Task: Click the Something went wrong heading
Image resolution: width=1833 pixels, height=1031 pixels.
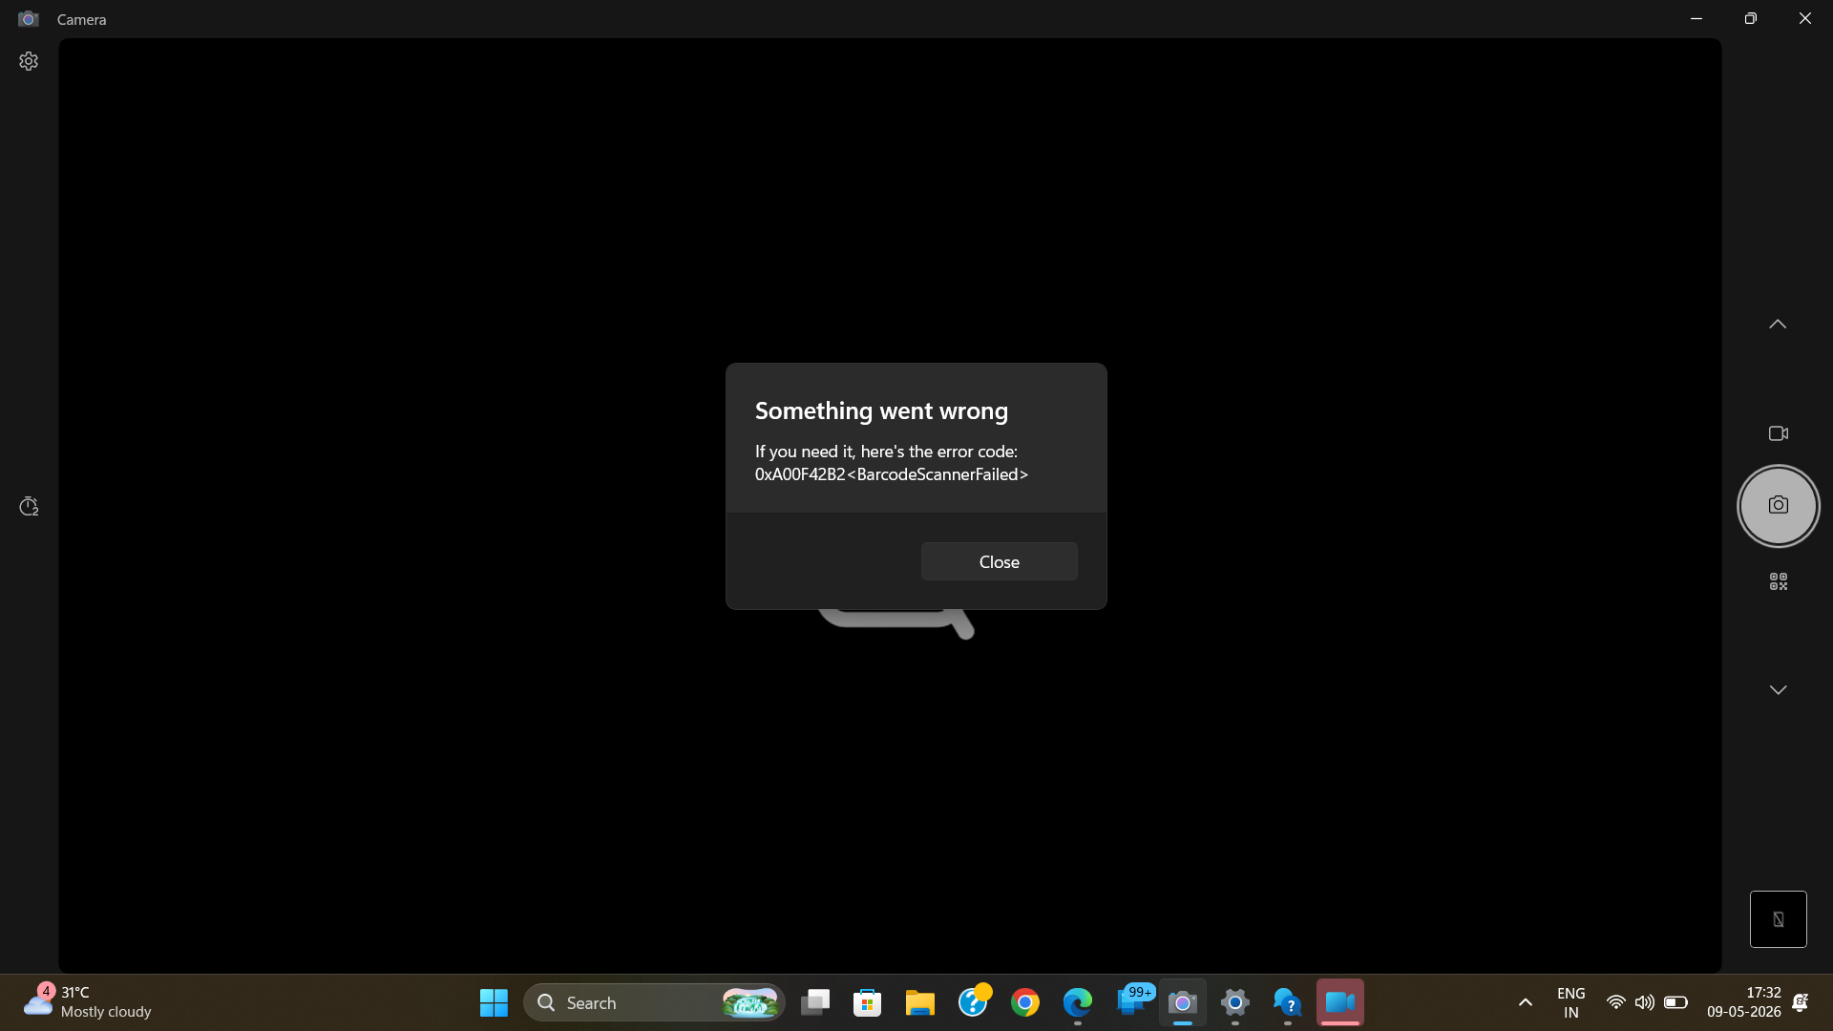Action: click(881, 410)
